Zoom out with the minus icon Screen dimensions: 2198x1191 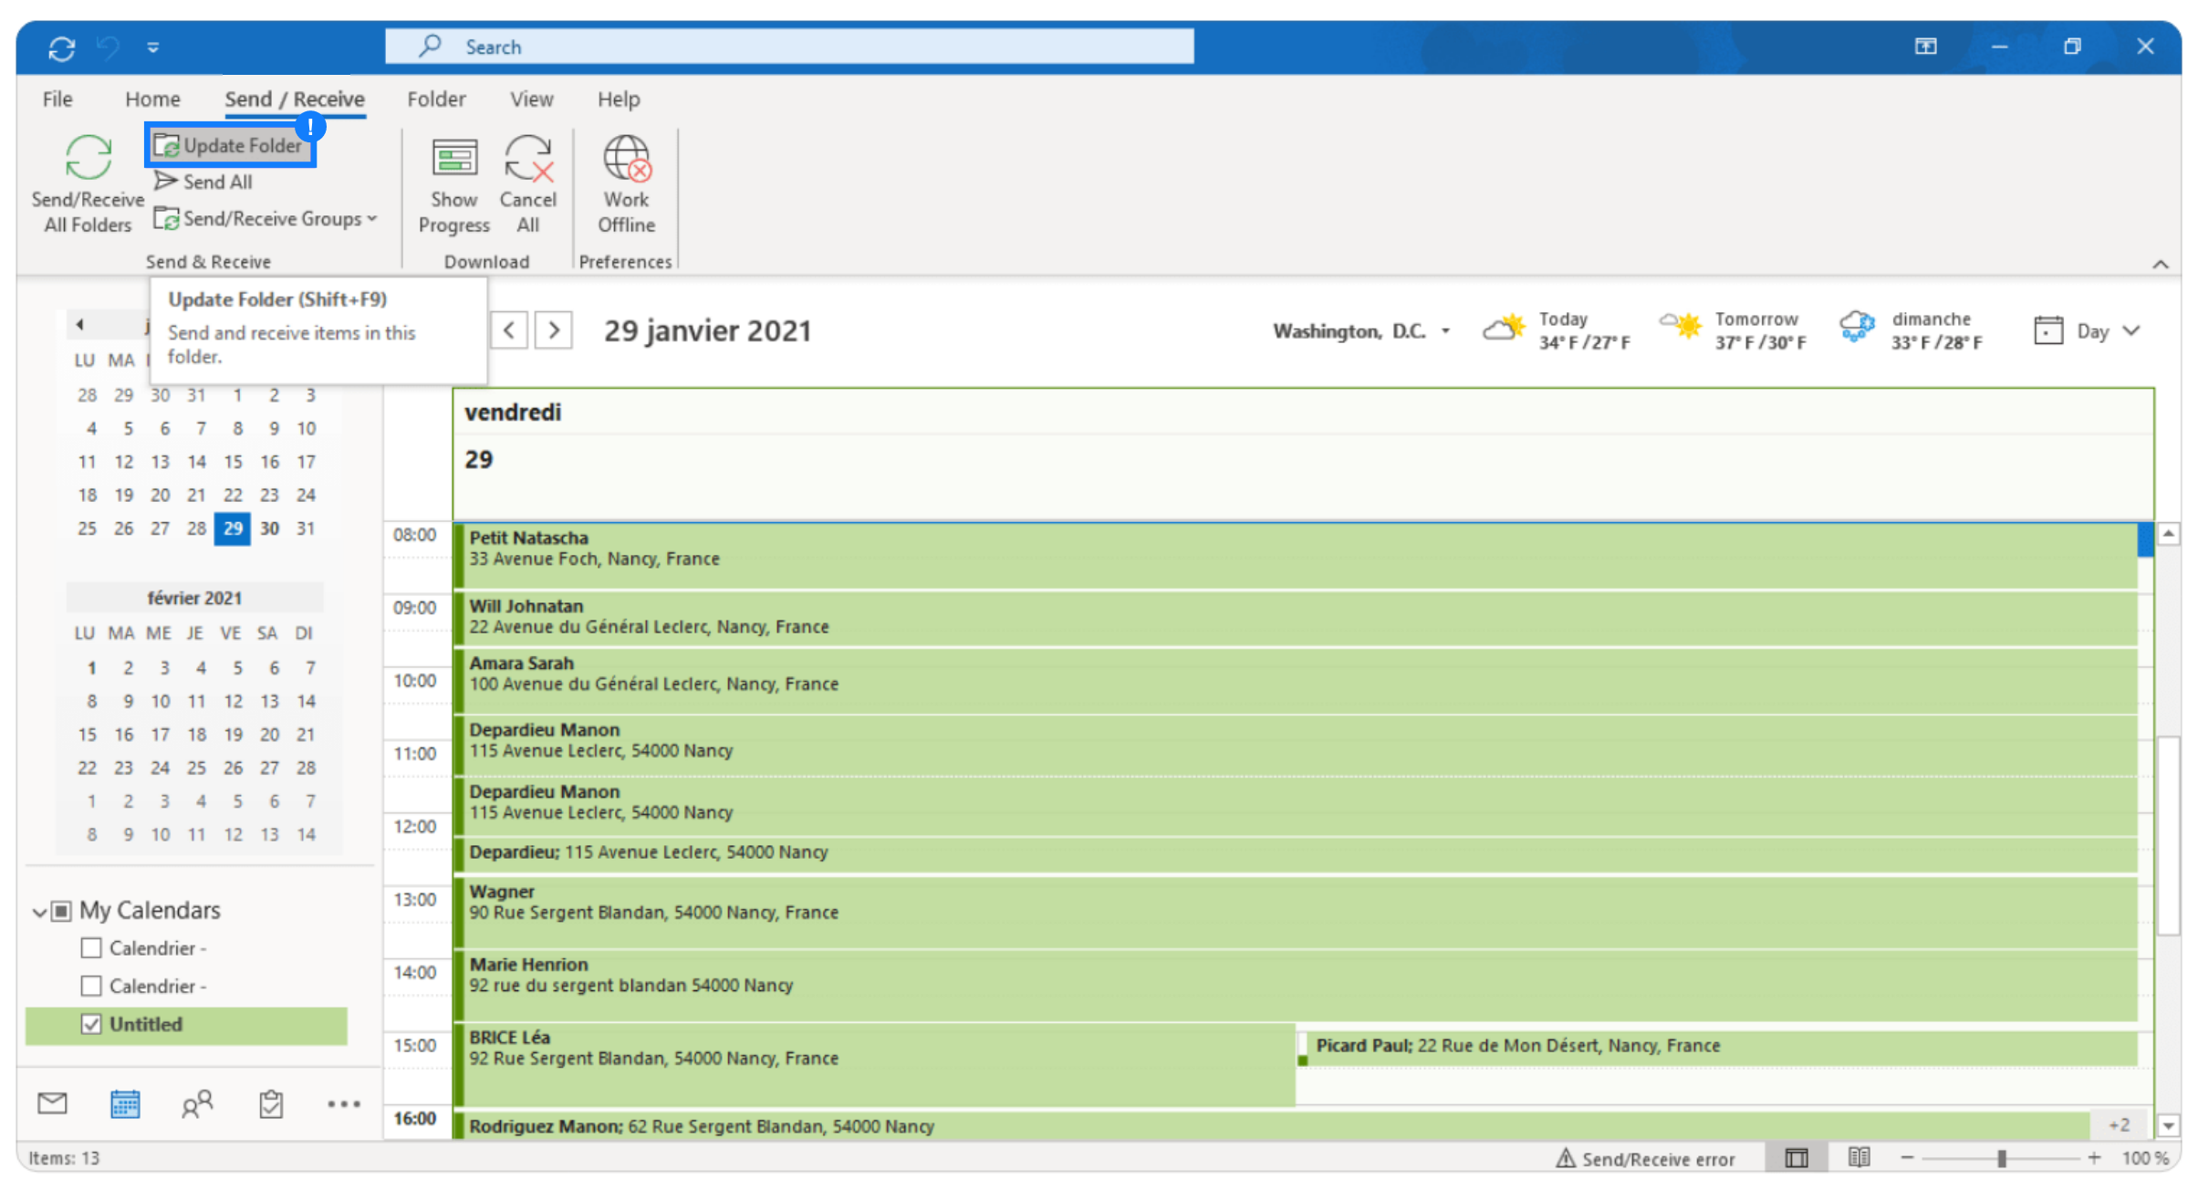(x=1907, y=1158)
